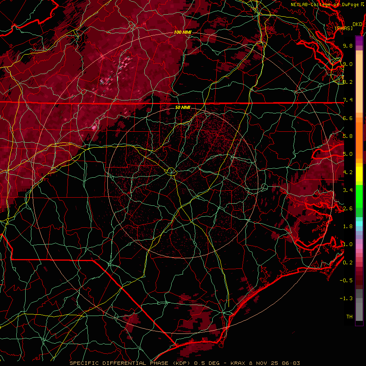
Task: Click the 50 NMI range ring label
Action: pos(183,107)
